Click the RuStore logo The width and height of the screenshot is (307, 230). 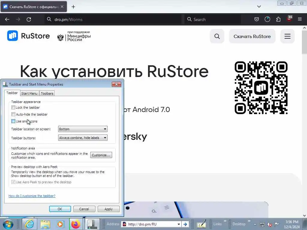[28, 36]
